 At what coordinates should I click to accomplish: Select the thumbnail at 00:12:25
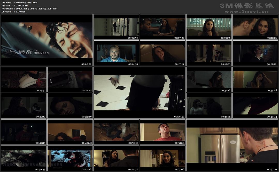point(255,27)
